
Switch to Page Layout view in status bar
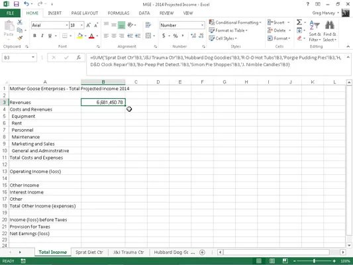(272, 261)
